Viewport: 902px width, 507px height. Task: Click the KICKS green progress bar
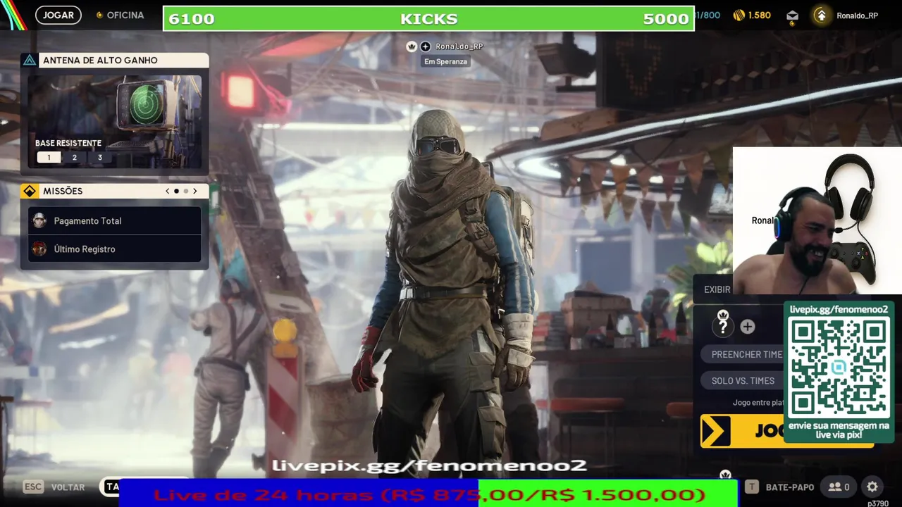click(x=428, y=19)
